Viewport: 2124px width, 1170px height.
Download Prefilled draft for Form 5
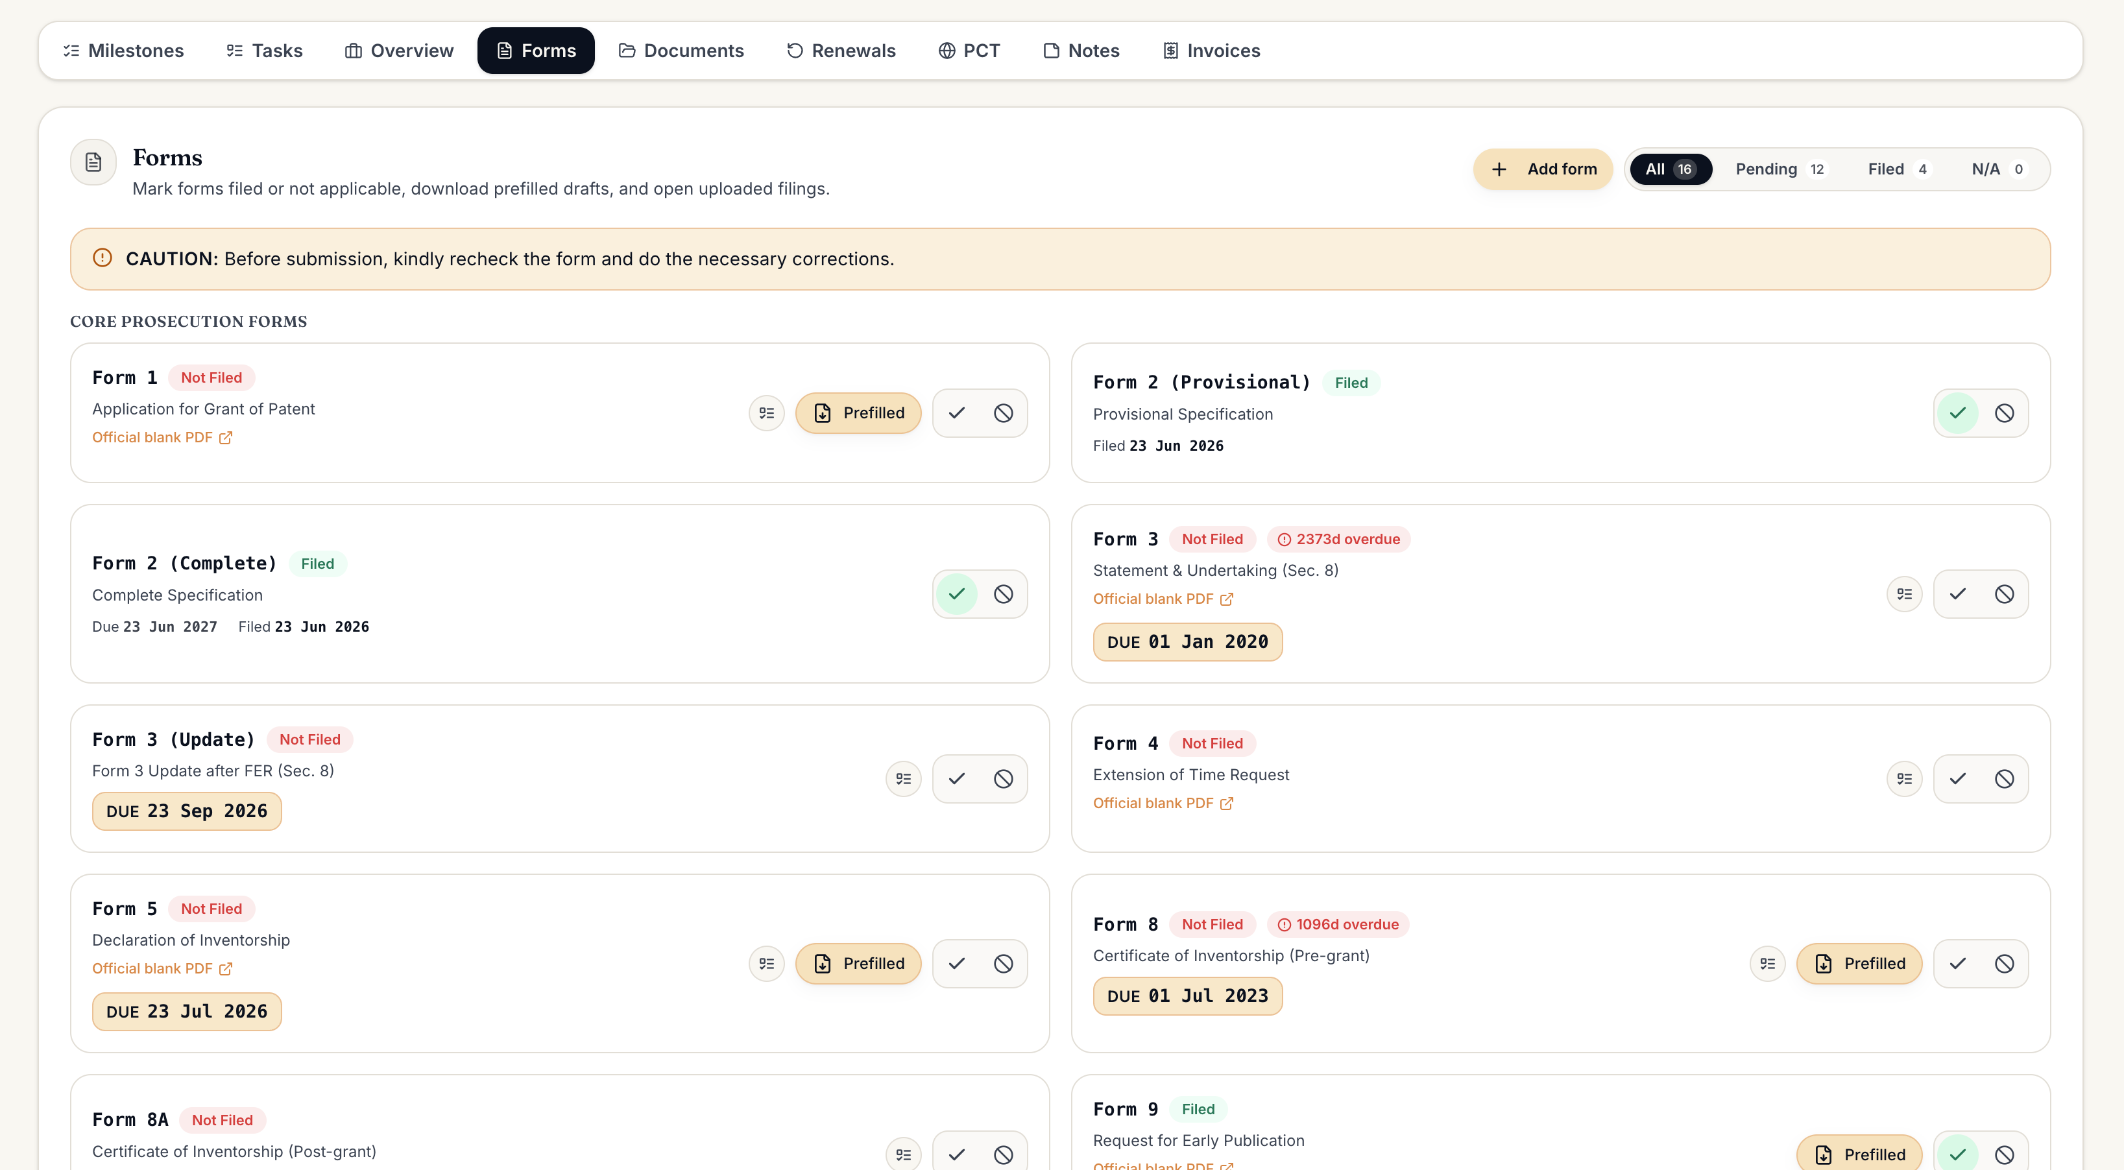(858, 964)
